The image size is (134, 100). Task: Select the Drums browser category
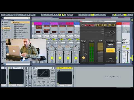5,24
